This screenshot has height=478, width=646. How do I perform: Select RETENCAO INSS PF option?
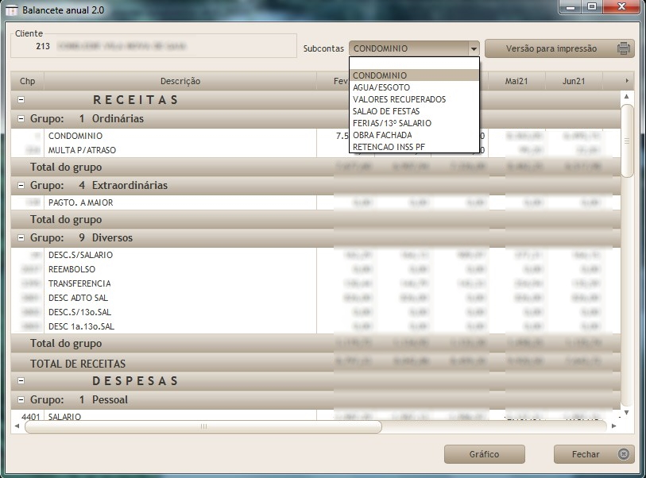point(389,147)
